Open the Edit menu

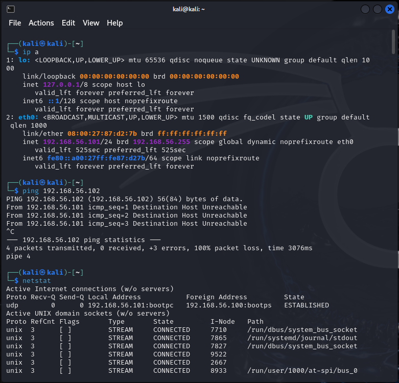[68, 23]
